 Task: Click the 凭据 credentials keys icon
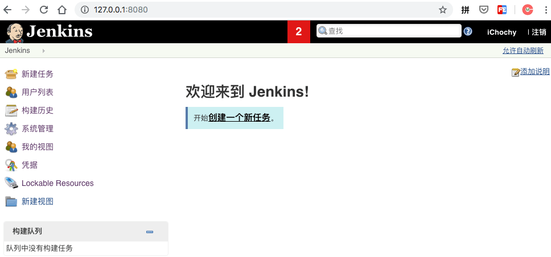[11, 165]
